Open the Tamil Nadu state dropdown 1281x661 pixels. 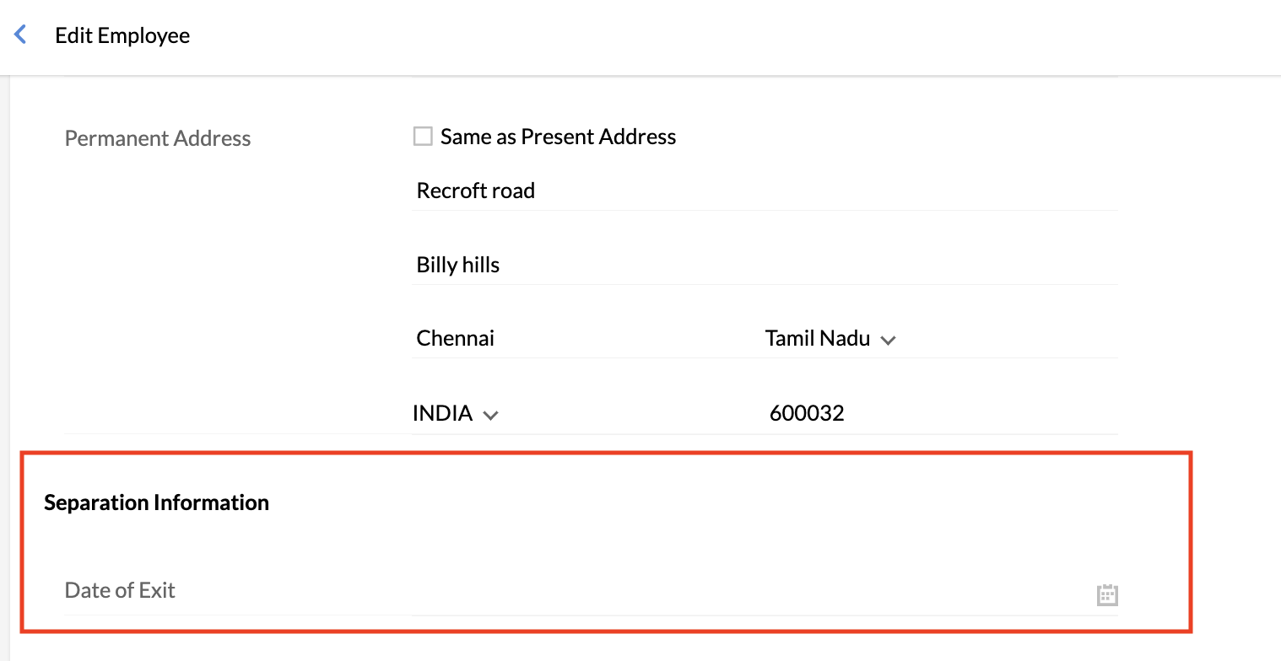tap(817, 339)
